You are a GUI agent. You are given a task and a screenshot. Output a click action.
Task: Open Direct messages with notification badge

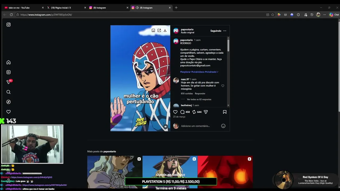(x=9, y=82)
